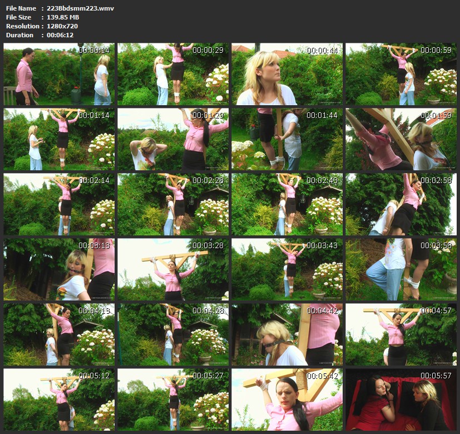Viewport: 460px width, 434px height.
Task: Click the 'File Name' label
Action: point(21,8)
